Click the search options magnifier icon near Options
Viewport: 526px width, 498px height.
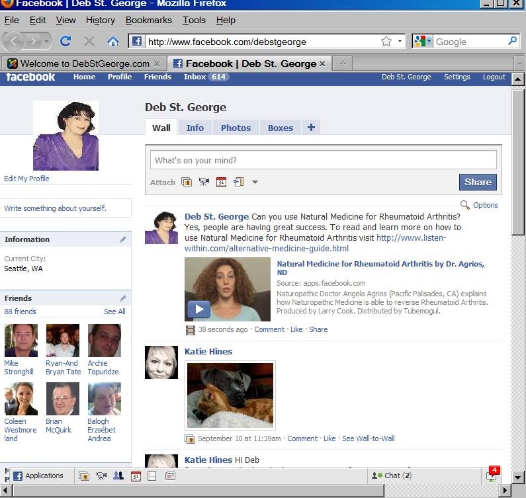(464, 204)
